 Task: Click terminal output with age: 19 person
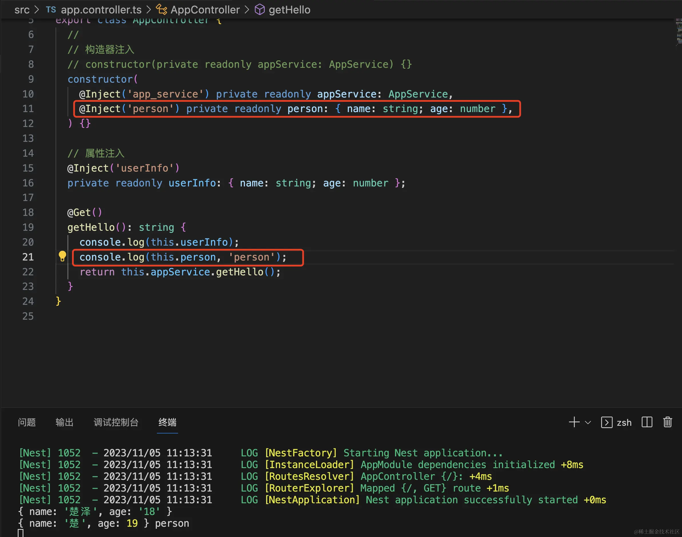103,523
